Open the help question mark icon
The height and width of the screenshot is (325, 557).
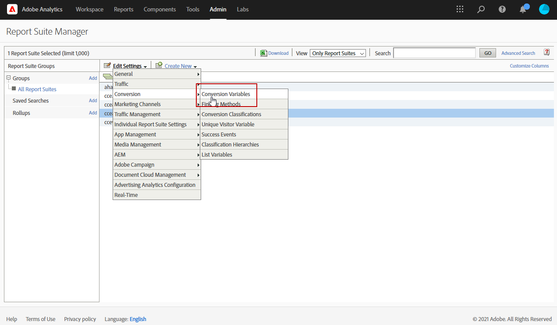pos(502,9)
